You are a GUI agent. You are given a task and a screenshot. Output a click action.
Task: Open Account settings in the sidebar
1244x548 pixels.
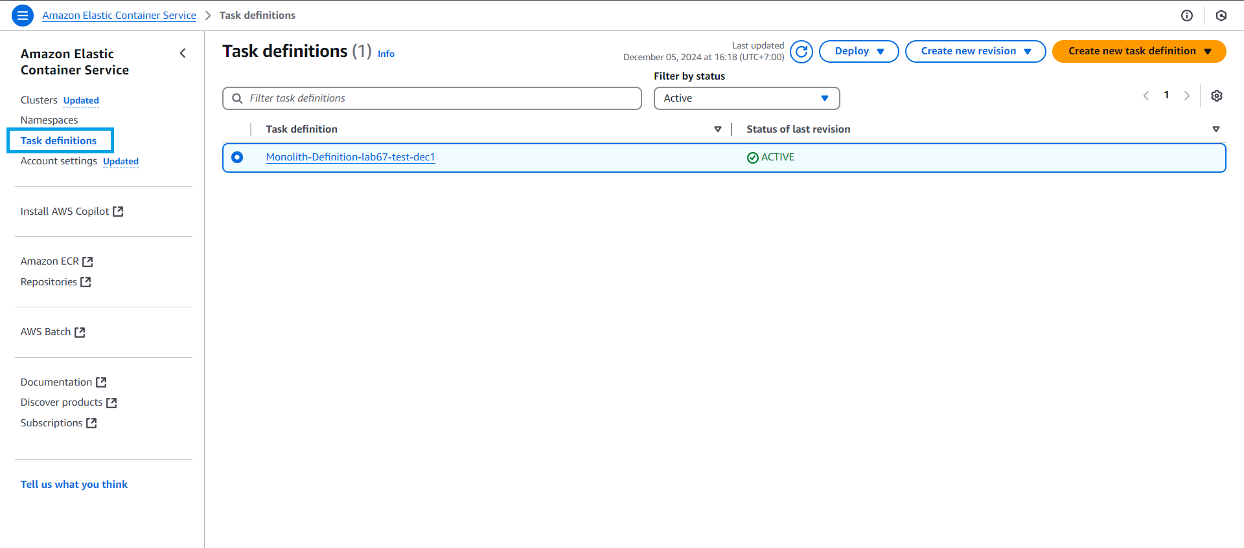(x=59, y=161)
